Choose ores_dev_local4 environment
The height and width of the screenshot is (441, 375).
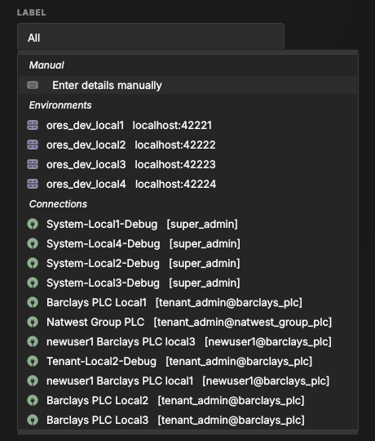[188, 185]
